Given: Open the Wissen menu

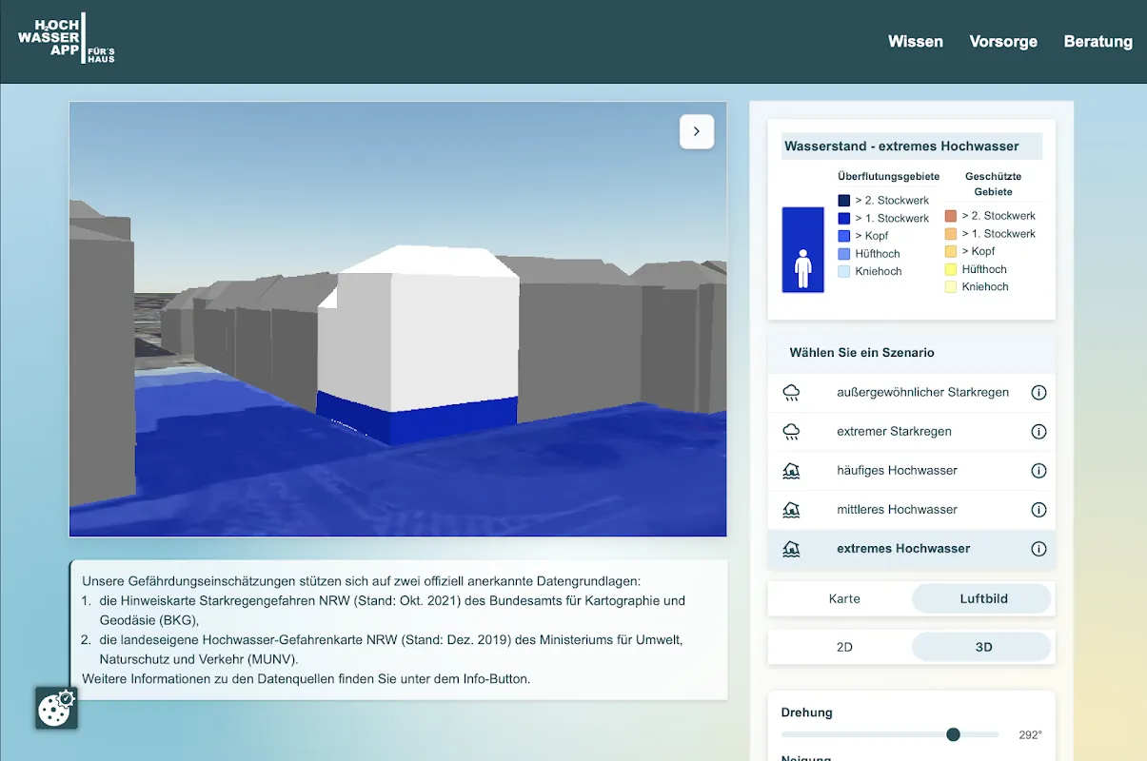Looking at the screenshot, I should coord(916,42).
